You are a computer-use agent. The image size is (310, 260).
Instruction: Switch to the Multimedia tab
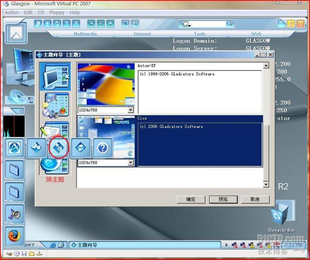click(85, 34)
